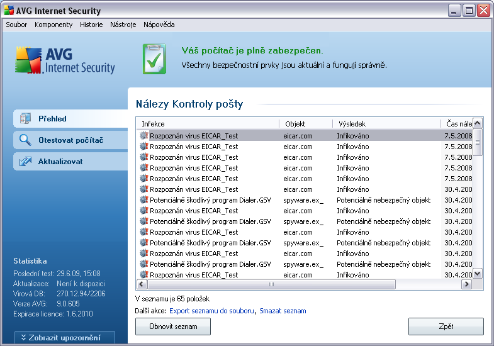
Task: Click the AVG icon in the title bar
Action: [9, 11]
